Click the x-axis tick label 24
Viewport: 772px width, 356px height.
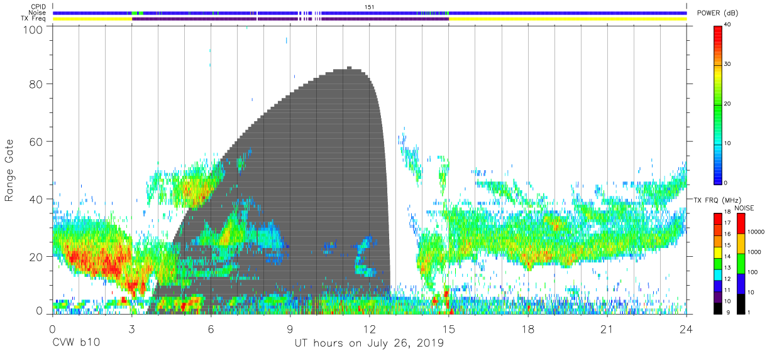pyautogui.click(x=687, y=328)
